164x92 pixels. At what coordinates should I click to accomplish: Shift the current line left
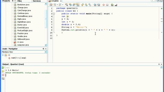click(95, 5)
